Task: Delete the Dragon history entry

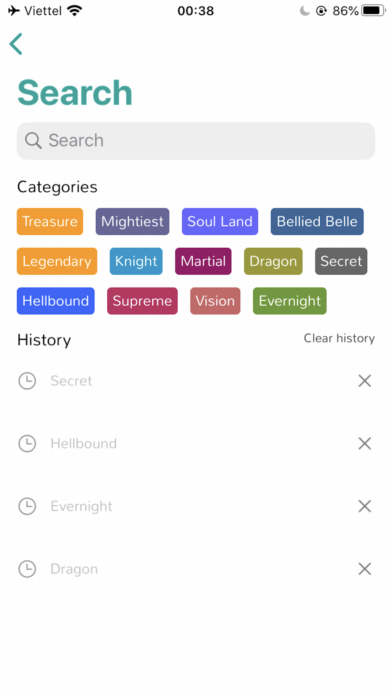Action: pos(365,569)
